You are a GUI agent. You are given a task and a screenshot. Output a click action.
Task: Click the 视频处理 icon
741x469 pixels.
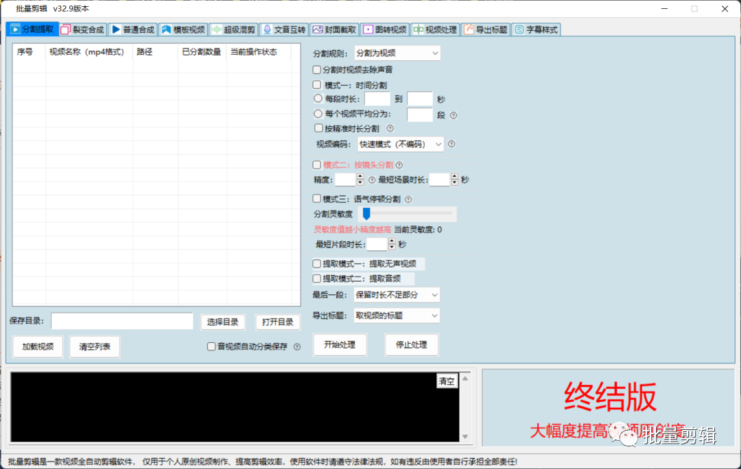tap(419, 29)
